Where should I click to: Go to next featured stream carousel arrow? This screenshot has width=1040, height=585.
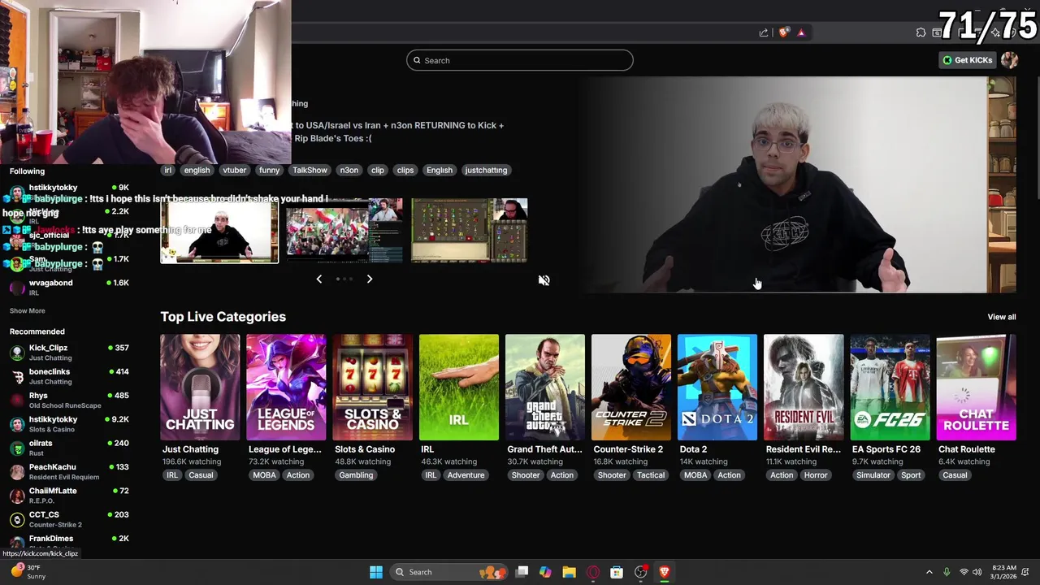[x=369, y=279]
